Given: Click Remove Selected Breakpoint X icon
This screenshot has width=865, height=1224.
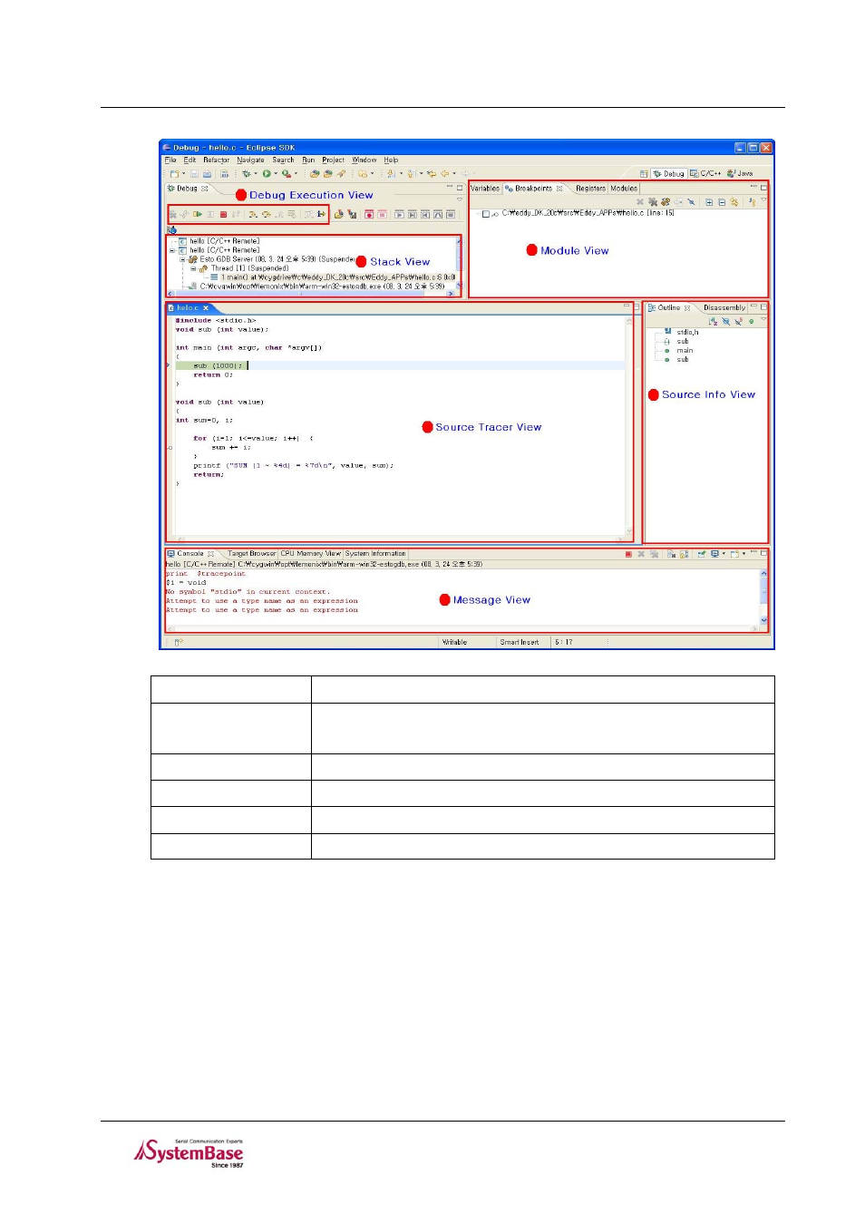Looking at the screenshot, I should click(640, 202).
